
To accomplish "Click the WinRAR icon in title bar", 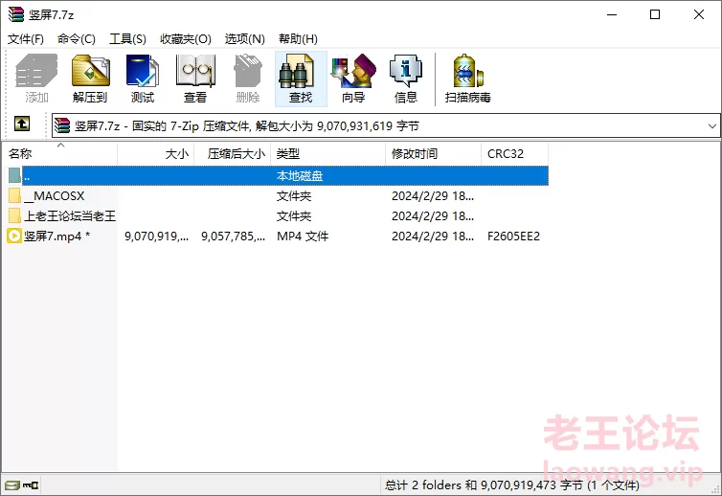I will (15, 14).
